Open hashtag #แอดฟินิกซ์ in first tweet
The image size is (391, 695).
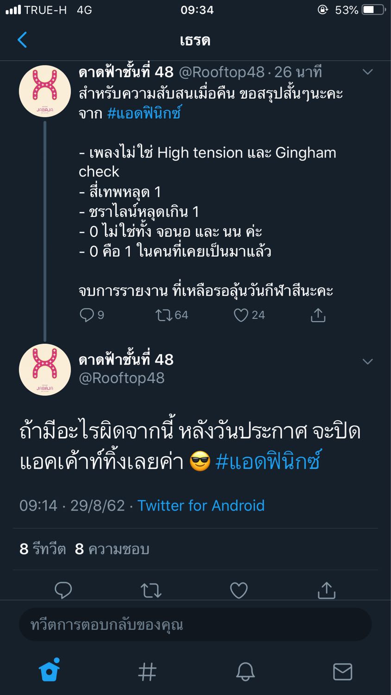(x=144, y=113)
